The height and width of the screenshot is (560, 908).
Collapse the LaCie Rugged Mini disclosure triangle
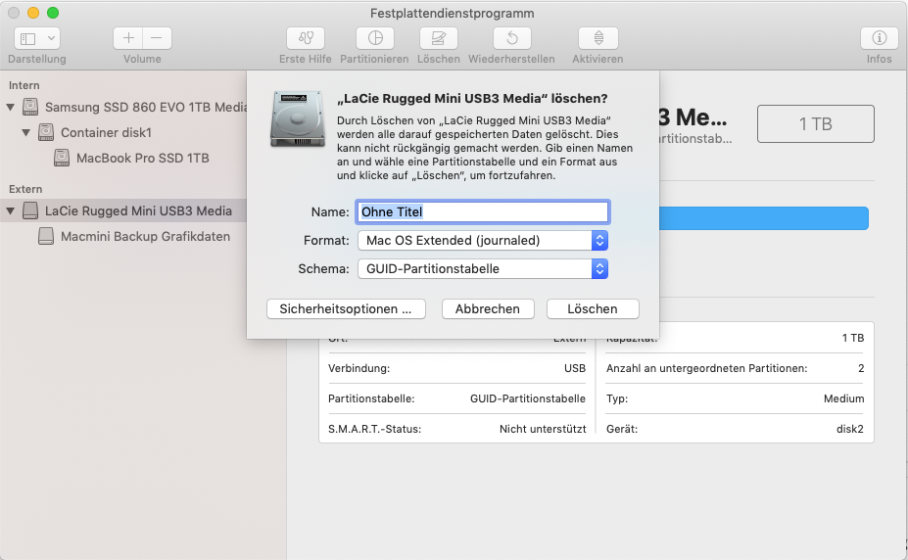point(11,211)
